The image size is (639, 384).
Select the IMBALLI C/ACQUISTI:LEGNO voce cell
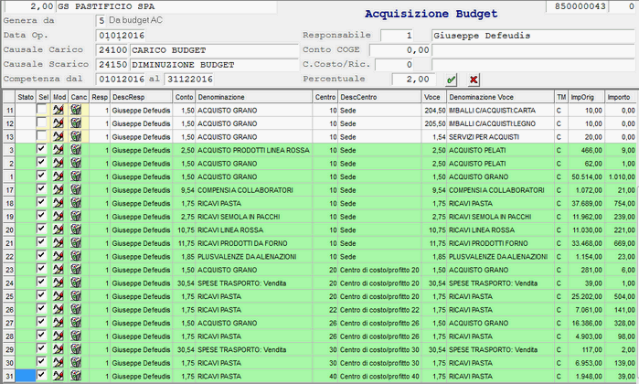coord(500,123)
